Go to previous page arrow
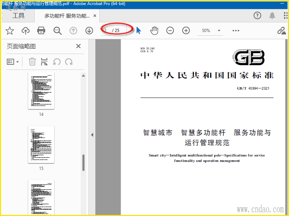This screenshot has width=289, height=216. coord(73,31)
